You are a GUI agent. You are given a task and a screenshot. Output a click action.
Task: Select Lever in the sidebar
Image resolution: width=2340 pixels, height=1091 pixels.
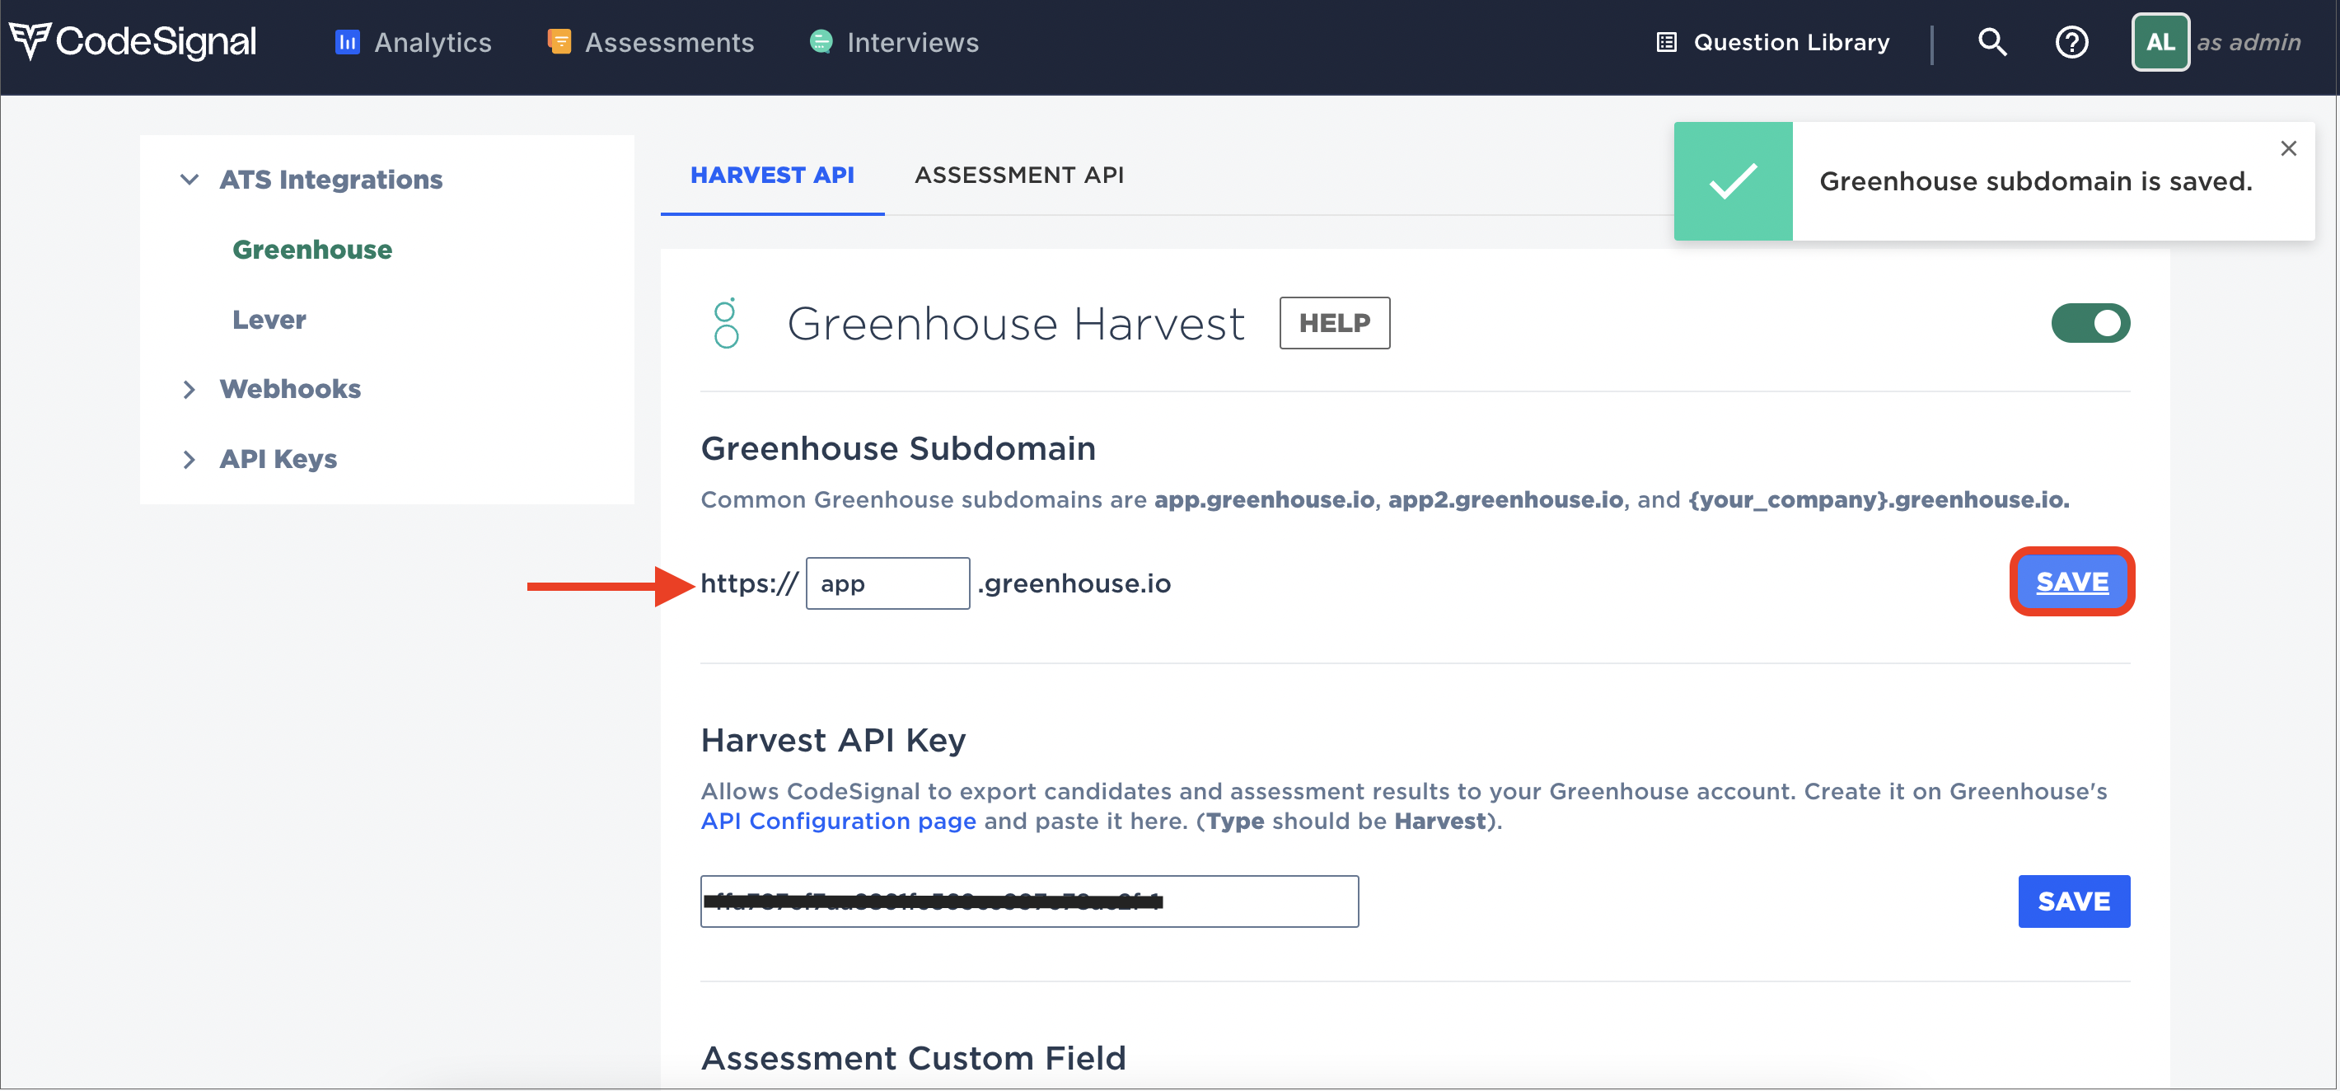pos(269,320)
